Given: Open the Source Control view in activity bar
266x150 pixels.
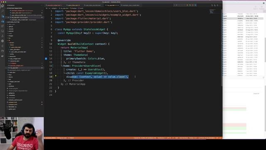Looking at the screenshot, I should tap(2, 16).
